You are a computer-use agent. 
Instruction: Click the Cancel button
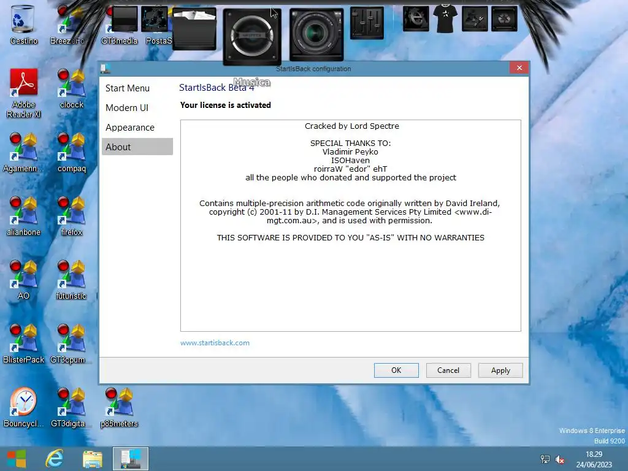tap(448, 370)
